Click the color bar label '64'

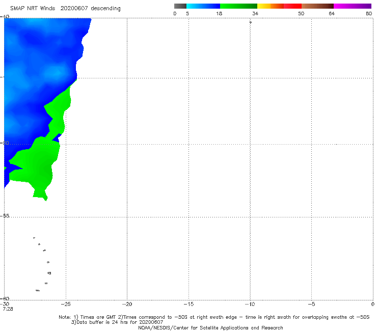332,13
